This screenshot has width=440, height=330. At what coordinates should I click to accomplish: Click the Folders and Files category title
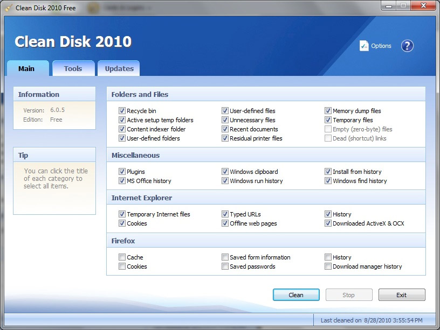tap(139, 94)
